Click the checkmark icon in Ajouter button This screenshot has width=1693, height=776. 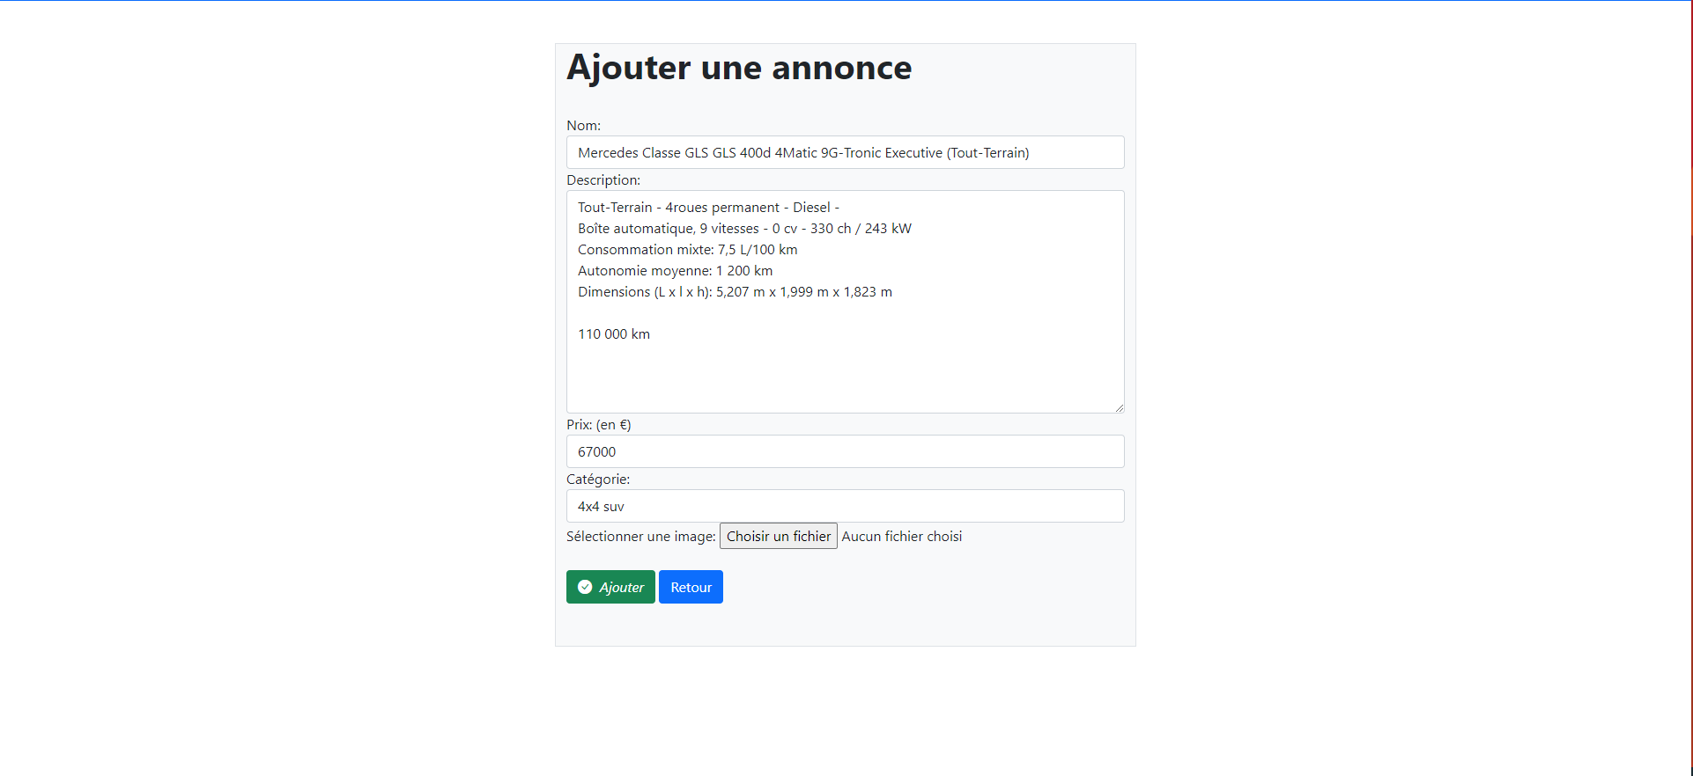point(585,587)
